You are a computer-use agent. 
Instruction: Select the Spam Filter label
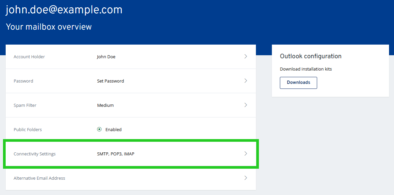click(25, 105)
